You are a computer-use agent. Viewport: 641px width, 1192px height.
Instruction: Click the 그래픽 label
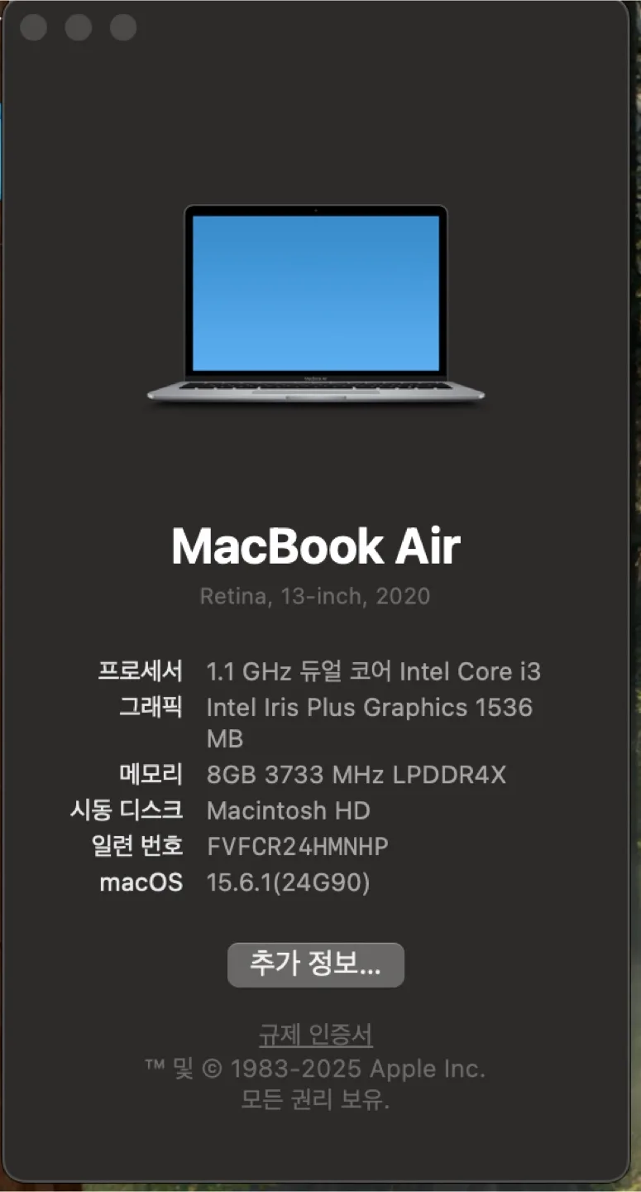tap(151, 707)
